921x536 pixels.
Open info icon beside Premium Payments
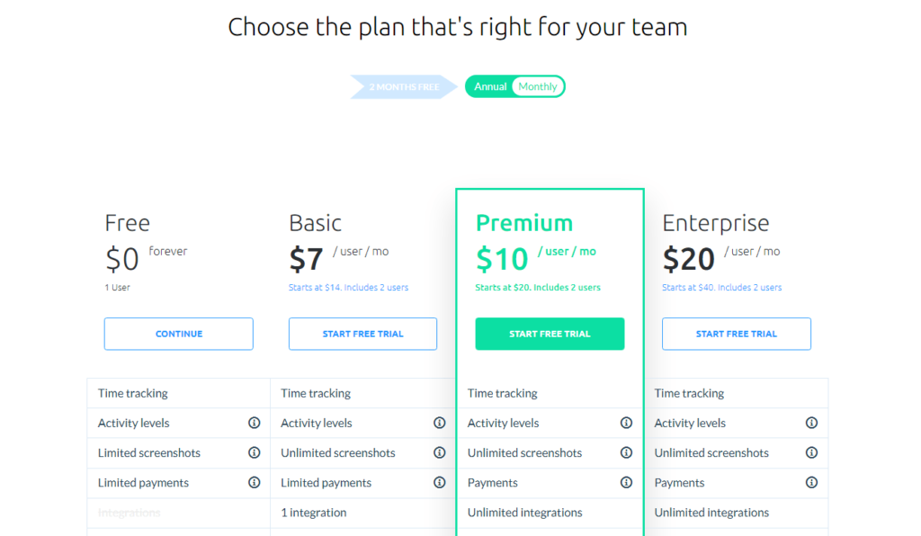(626, 483)
